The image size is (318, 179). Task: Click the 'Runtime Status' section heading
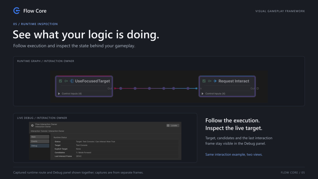60,138
